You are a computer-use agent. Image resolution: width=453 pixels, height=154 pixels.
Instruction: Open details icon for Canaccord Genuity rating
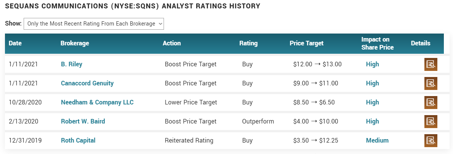(x=431, y=83)
